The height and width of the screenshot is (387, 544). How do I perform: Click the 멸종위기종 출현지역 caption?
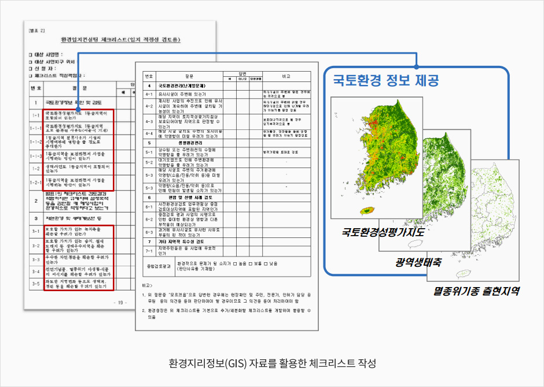(x=476, y=291)
